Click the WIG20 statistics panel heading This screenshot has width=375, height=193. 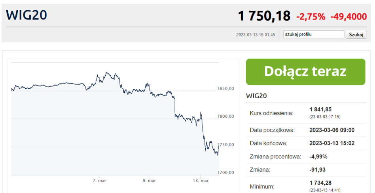click(258, 96)
